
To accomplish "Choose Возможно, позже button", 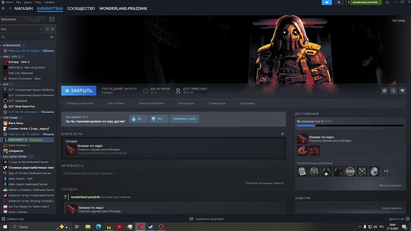I will (185, 119).
